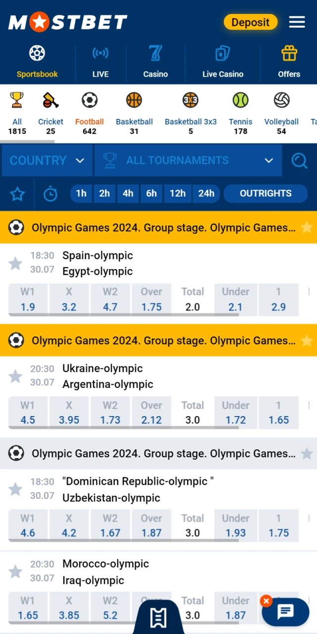Select the Sportsbook icon
Screen dimensions: 317x634
point(37,53)
